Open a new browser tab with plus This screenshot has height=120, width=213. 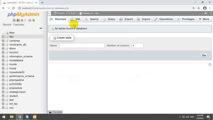(42, 3)
